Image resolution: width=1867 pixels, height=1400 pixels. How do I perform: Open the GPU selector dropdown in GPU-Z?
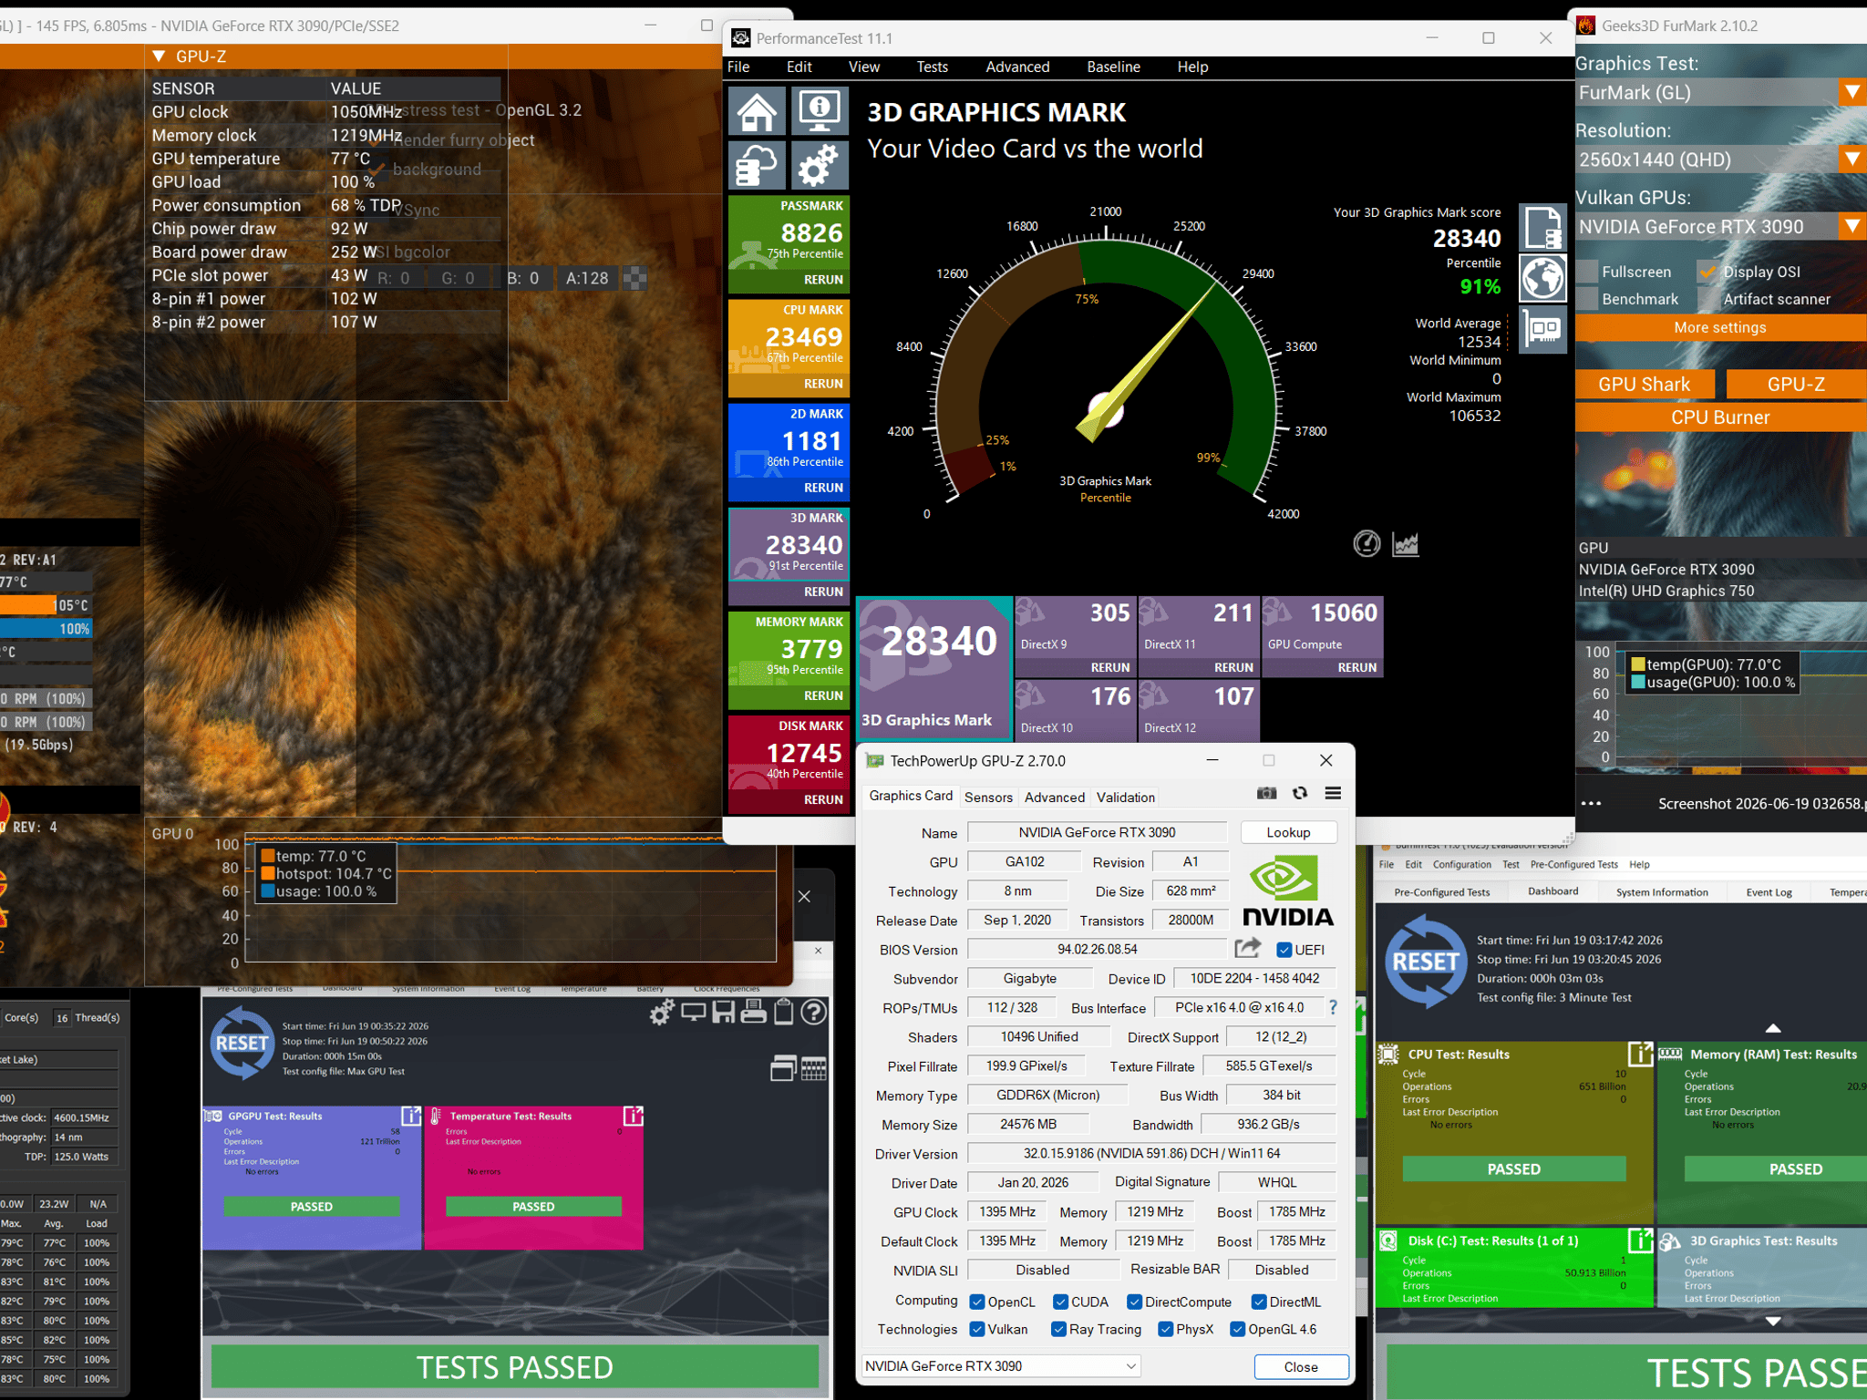(1001, 1365)
